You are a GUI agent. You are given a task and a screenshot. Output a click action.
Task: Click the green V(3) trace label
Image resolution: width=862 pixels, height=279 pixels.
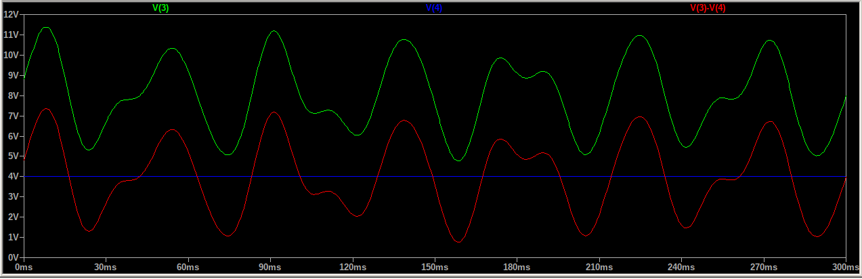click(160, 8)
